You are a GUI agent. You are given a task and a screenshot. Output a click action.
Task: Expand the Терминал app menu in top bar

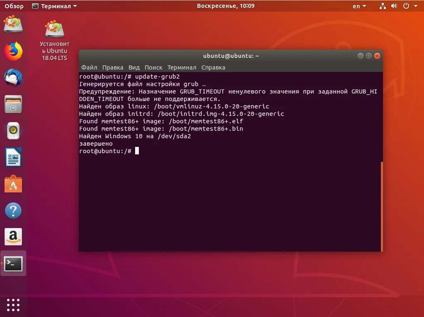coord(54,6)
